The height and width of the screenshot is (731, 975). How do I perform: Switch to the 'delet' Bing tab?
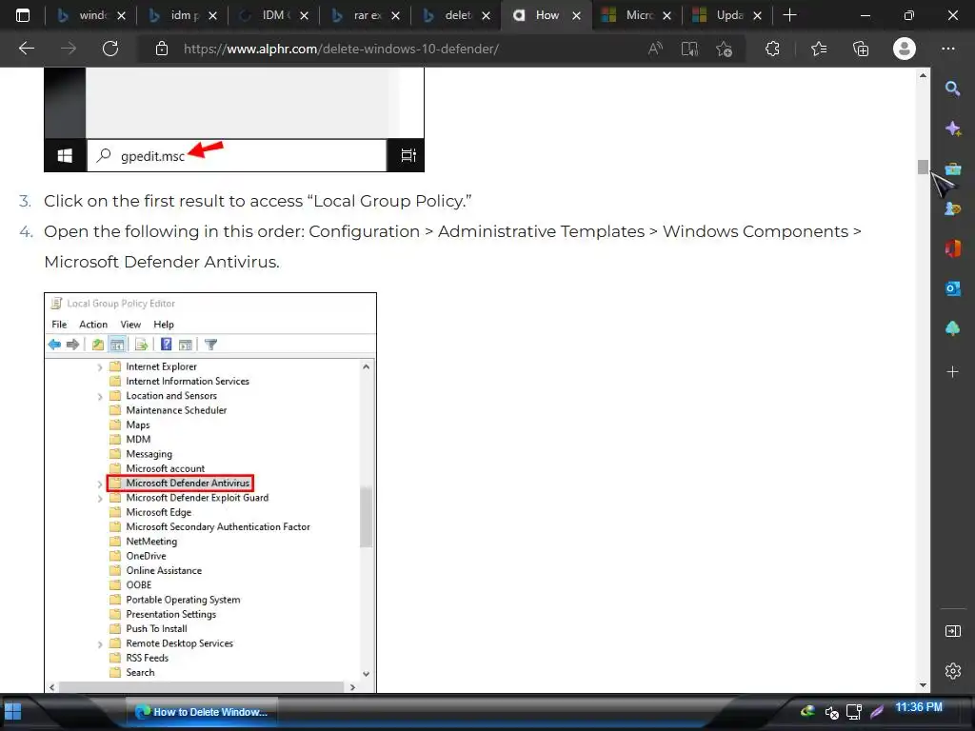[456, 15]
